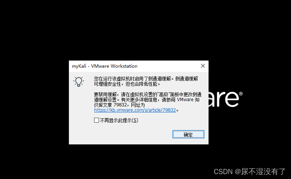Viewport: 291px width, 179px height.
Task: Click the partial VMware logo behind dialog
Action: (x=225, y=99)
